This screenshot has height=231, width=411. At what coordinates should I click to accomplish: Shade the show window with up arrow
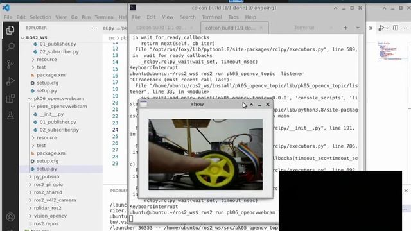click(x=251, y=105)
